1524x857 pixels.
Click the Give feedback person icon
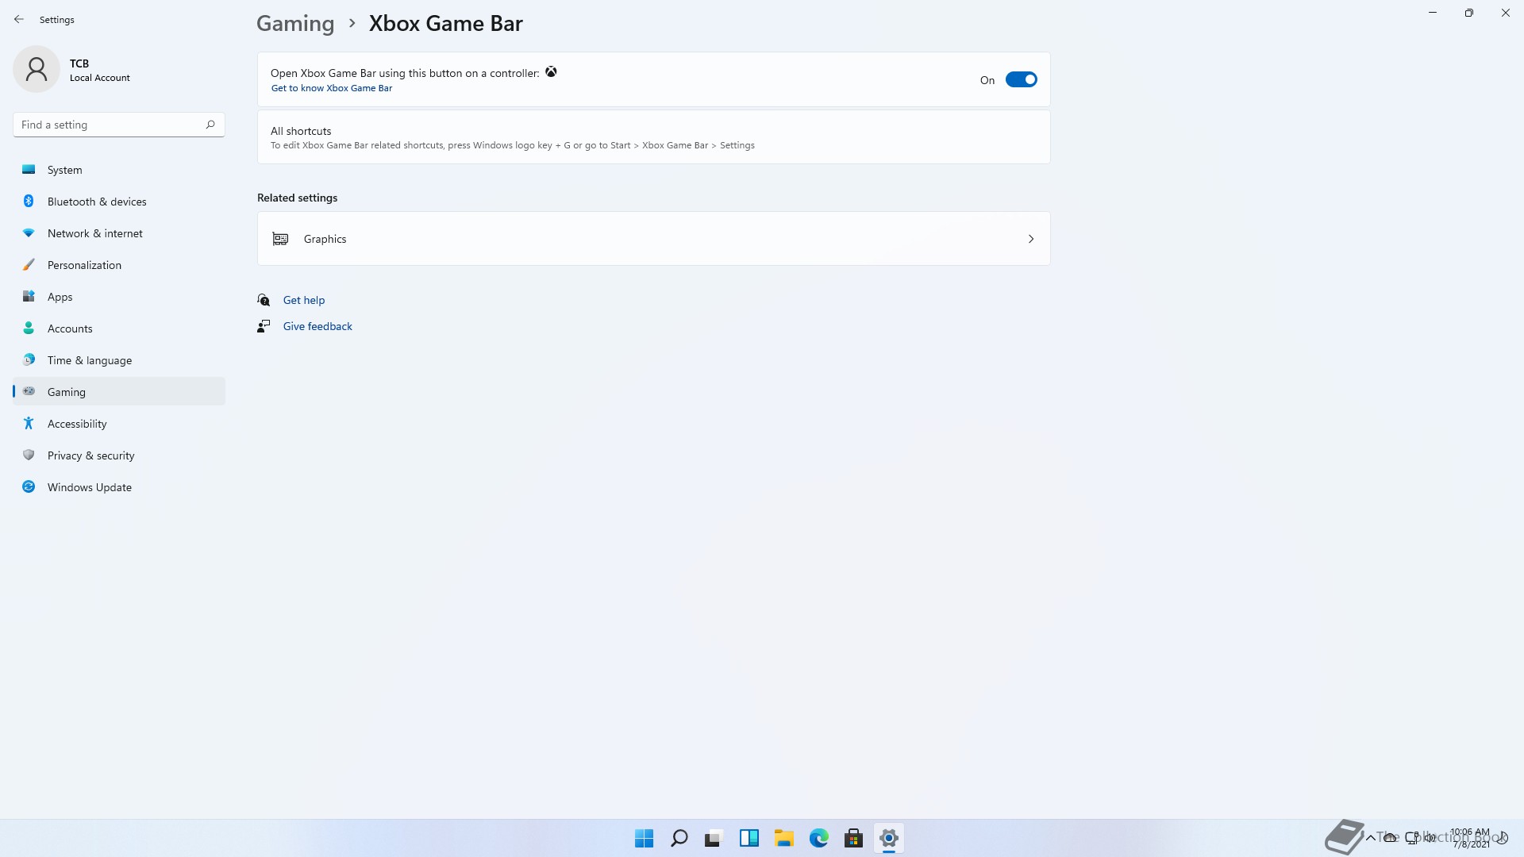[x=264, y=326]
